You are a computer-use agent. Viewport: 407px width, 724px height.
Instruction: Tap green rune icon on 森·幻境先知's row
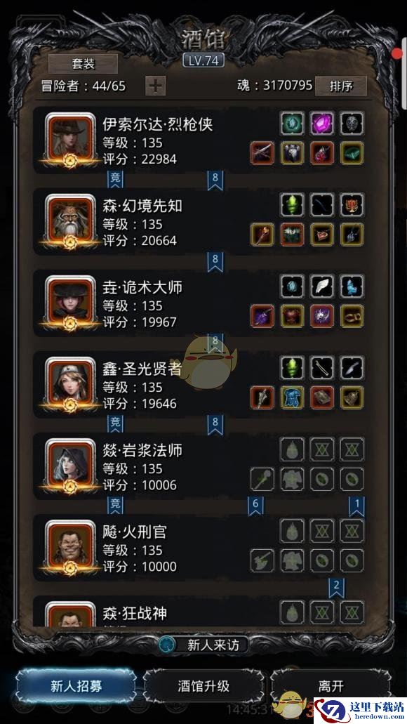(292, 204)
